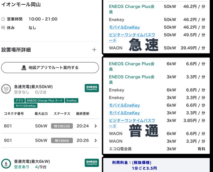
Task: Click the 残り約13分 status badge
Action: pos(62,126)
